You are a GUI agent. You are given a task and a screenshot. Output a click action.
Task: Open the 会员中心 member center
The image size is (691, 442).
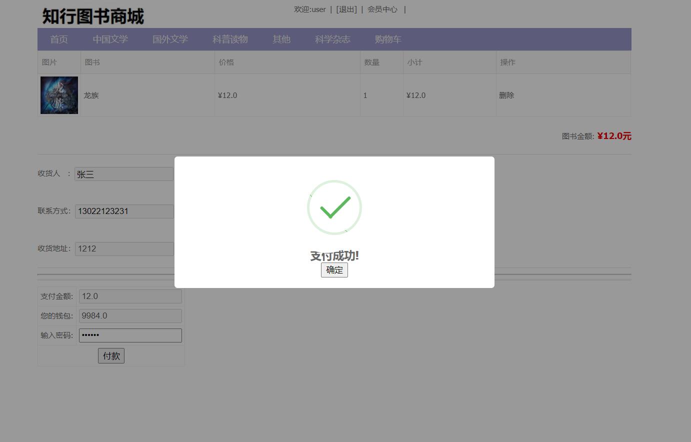[382, 9]
